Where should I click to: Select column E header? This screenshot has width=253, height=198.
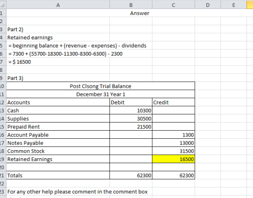pos(234,5)
